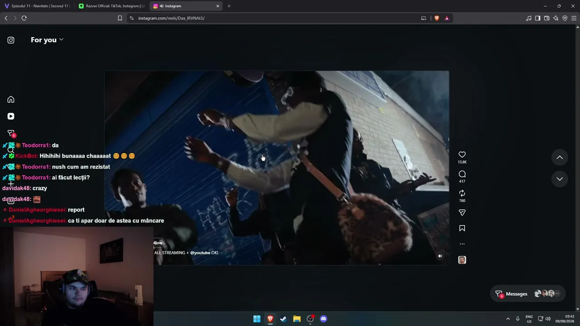The image size is (580, 326).
Task: Reload the current page
Action: coord(24,18)
